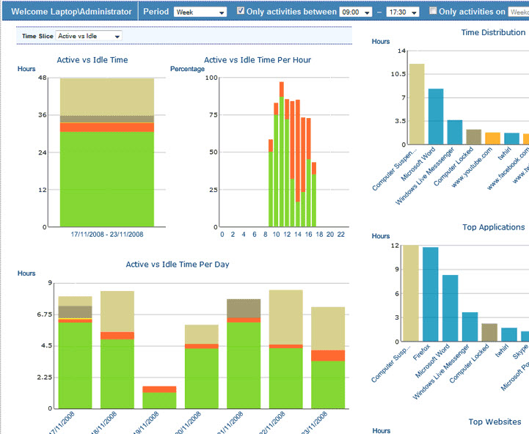Screen dimensions: 529x434
Task: Click the beige top segment in Active vs Idle Time
Action: pos(107,97)
